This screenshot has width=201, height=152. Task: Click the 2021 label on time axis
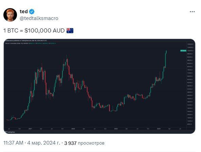coord(30,129)
